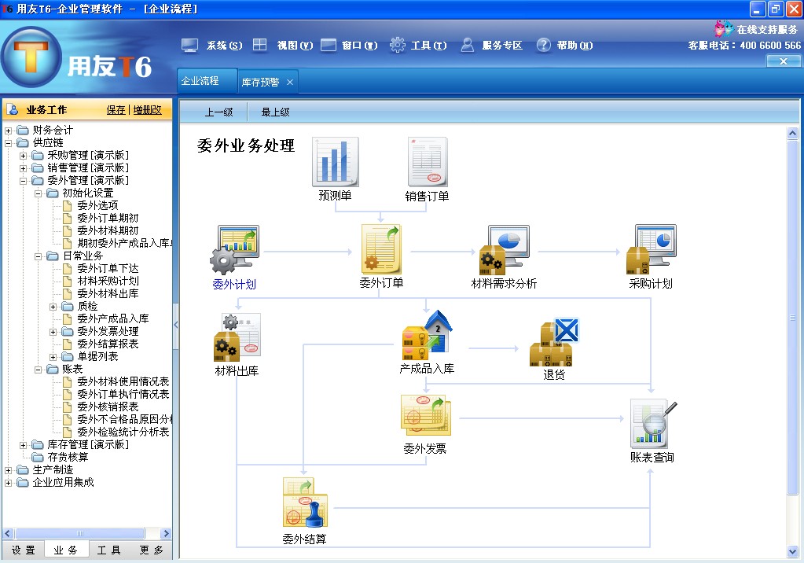Click the sidebar collapse splitter arrow

tap(175, 324)
